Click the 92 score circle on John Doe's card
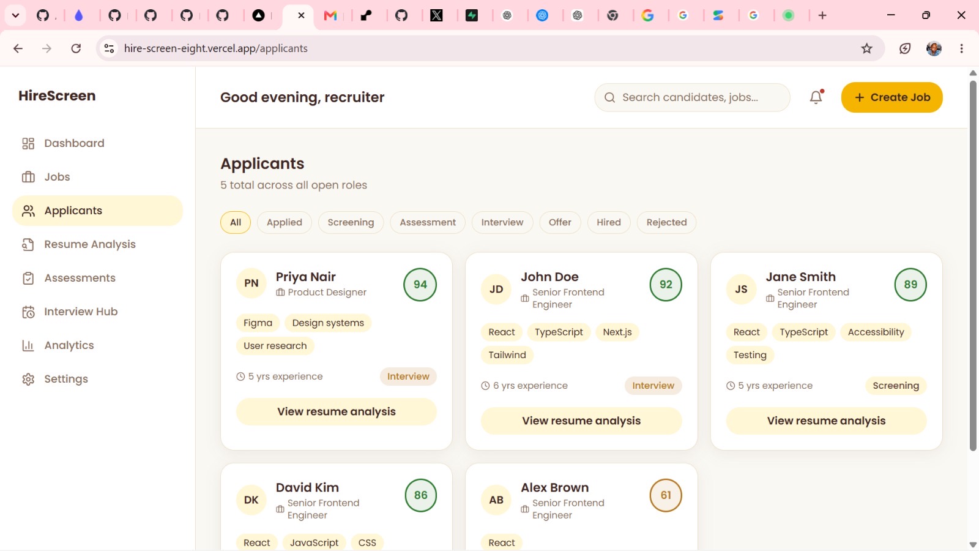The image size is (979, 551). pyautogui.click(x=666, y=285)
